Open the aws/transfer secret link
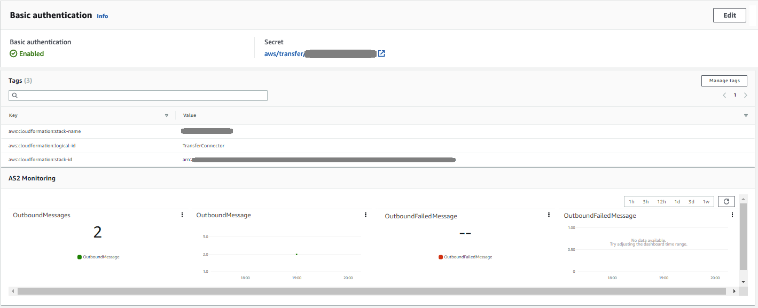The height and width of the screenshot is (308, 758). pos(321,54)
